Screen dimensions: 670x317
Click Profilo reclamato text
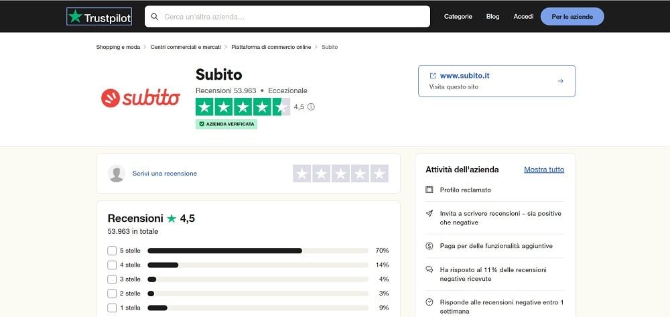(466, 190)
